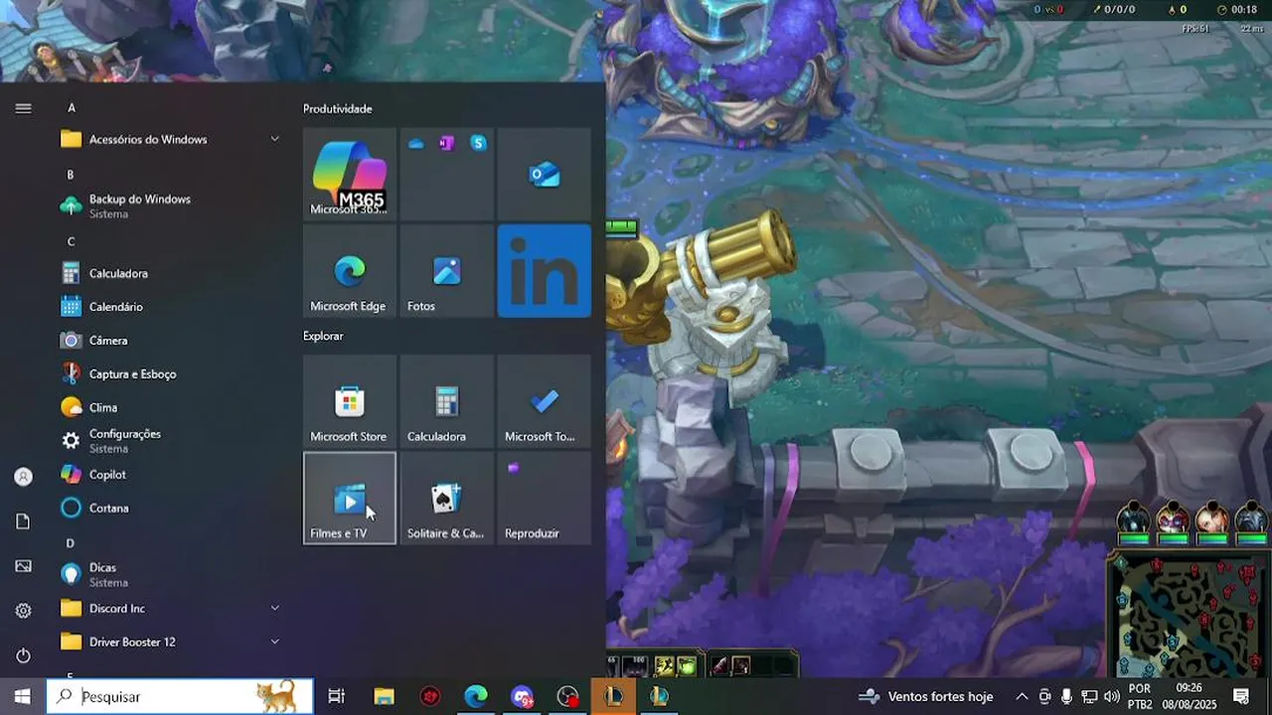Open Documents from the Start rail
This screenshot has width=1272, height=715.
[23, 521]
